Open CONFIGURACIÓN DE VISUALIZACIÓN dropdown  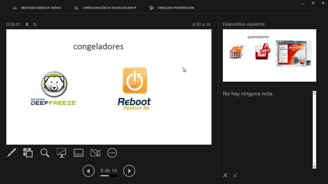[109, 8]
